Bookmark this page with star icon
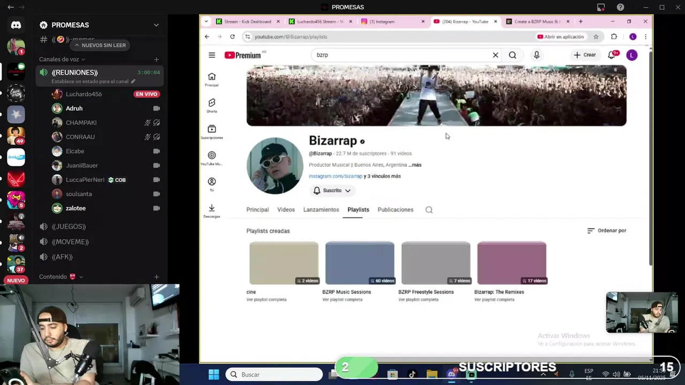The height and width of the screenshot is (385, 685). coord(596,36)
